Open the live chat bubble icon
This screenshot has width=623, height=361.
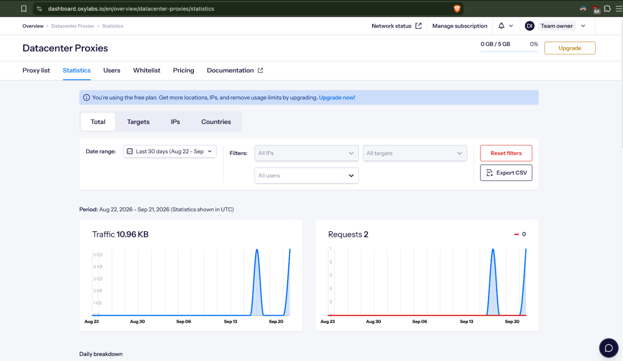pos(609,348)
